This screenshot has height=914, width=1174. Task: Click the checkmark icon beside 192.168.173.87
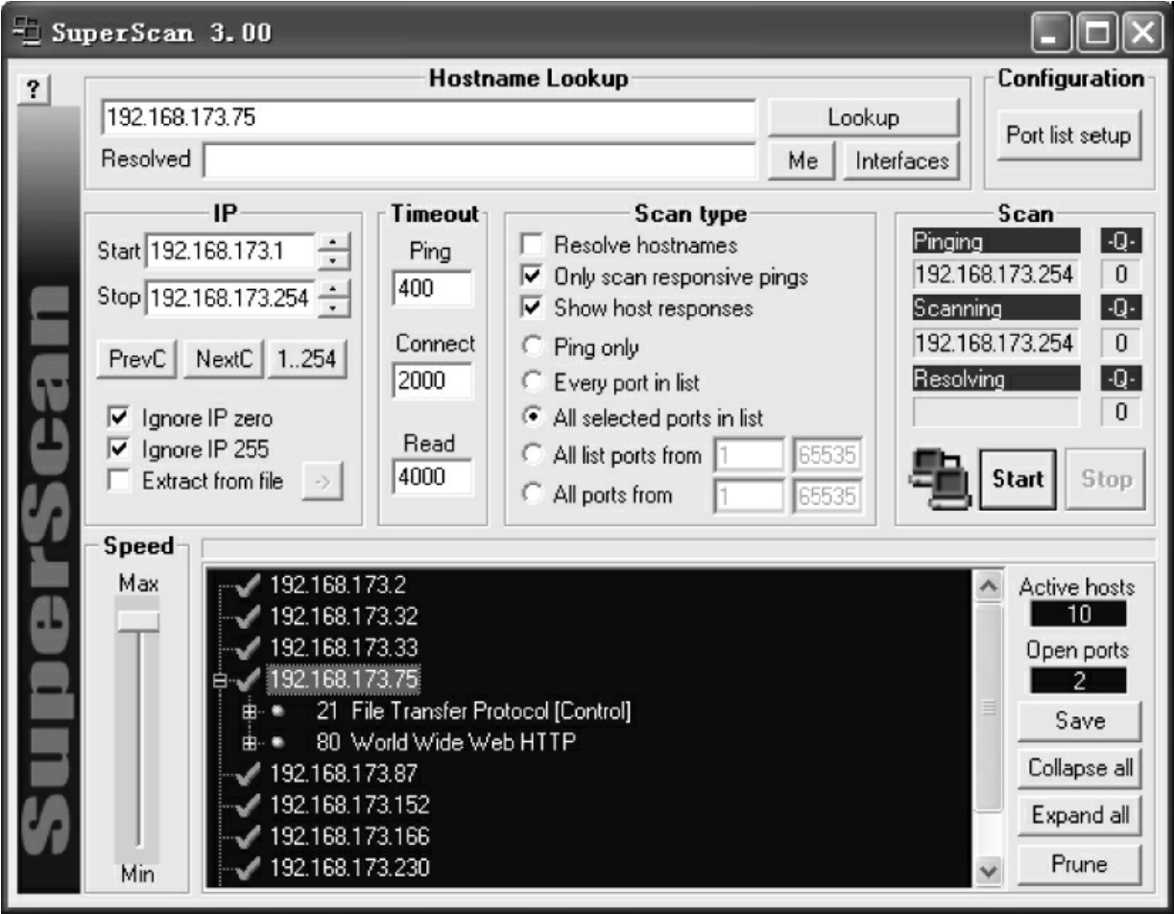pos(251,773)
